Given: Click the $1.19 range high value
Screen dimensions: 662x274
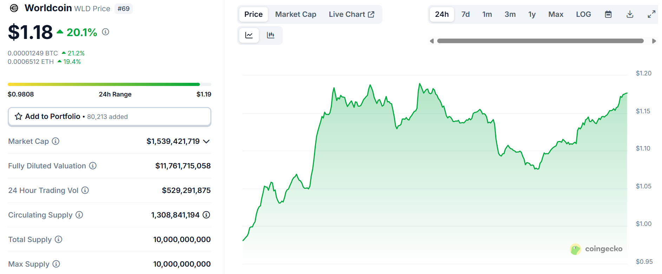Looking at the screenshot, I should coord(204,94).
